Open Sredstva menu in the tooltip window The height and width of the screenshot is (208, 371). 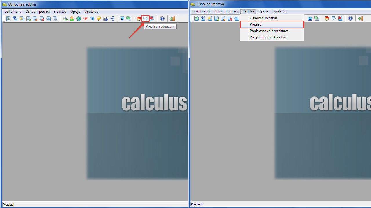(60, 12)
